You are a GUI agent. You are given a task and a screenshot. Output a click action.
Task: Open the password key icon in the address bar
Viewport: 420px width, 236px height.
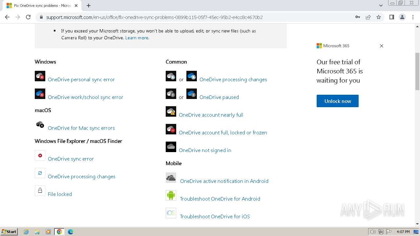coord(358,17)
